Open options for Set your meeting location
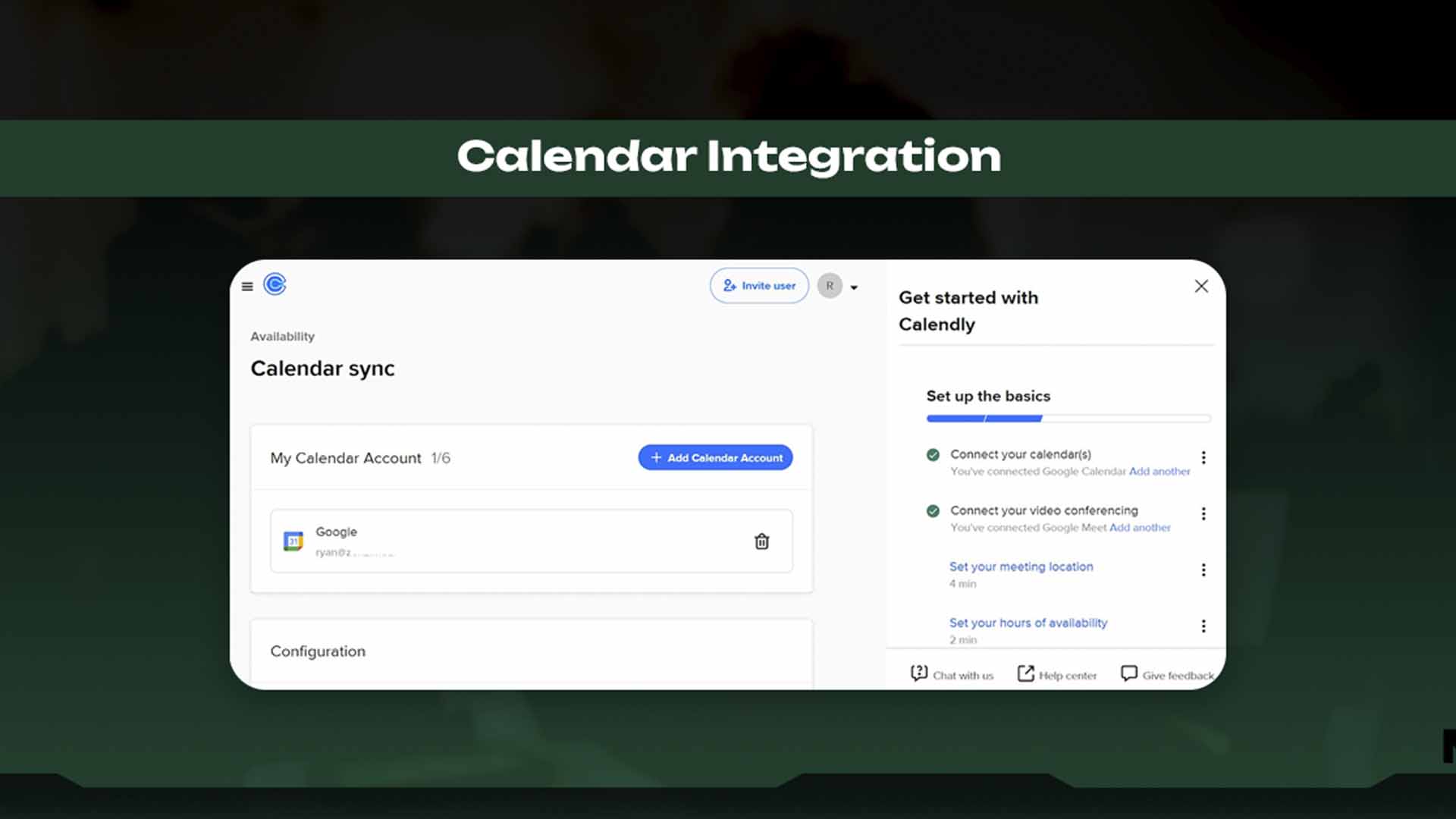The width and height of the screenshot is (1456, 819). (1203, 570)
